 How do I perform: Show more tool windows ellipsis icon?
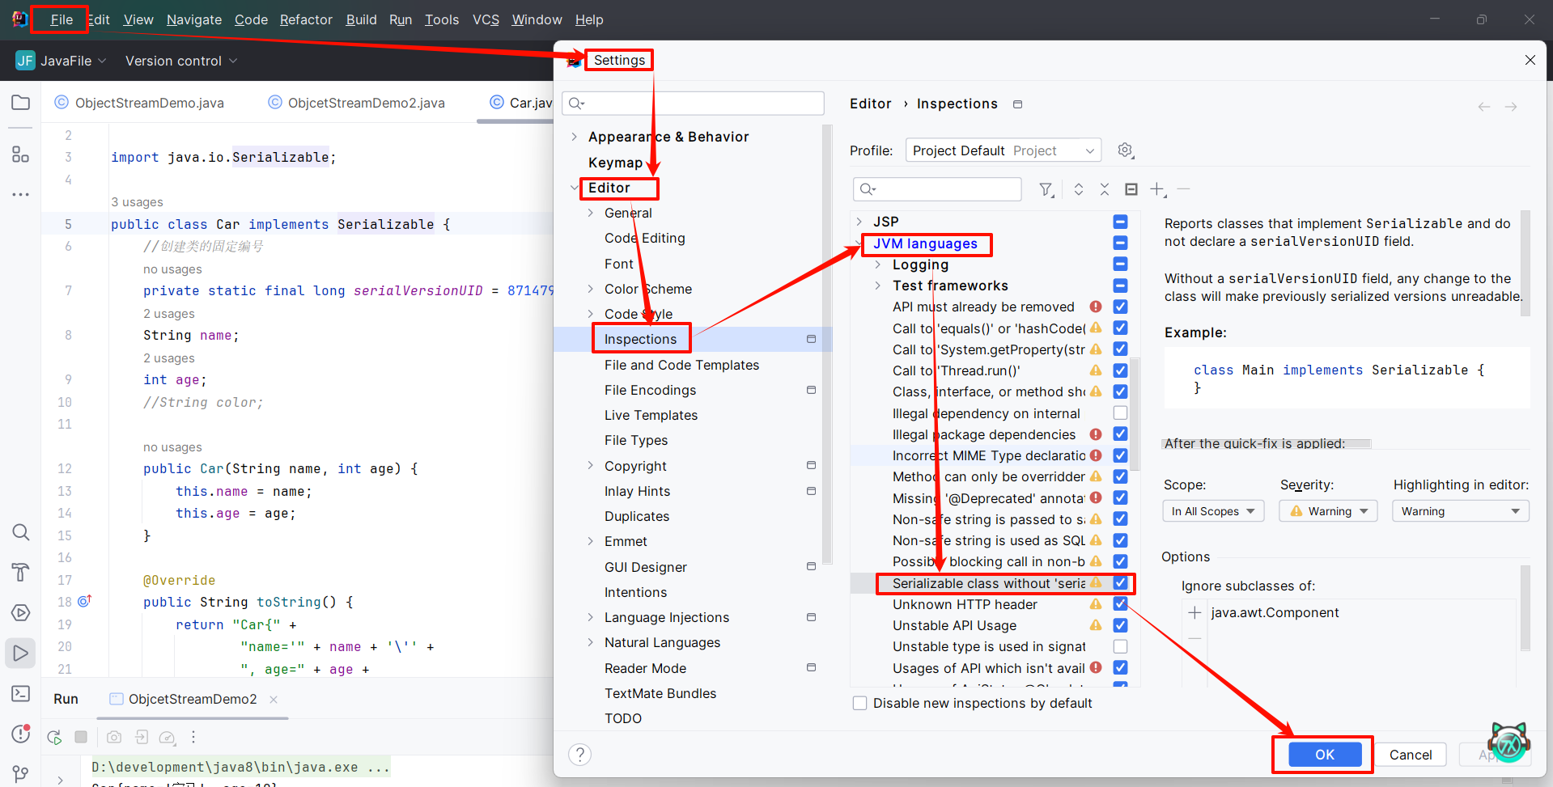click(20, 195)
